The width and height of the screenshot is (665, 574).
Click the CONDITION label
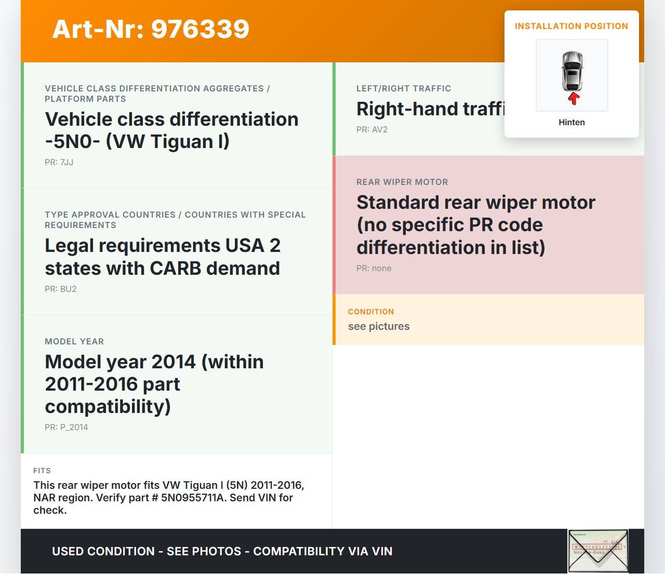(371, 312)
